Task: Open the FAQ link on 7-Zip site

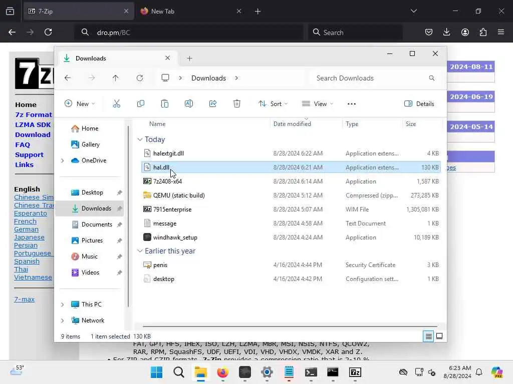Action: [23, 144]
